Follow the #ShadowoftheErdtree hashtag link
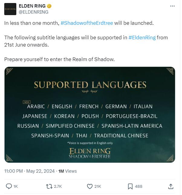 [87, 23]
